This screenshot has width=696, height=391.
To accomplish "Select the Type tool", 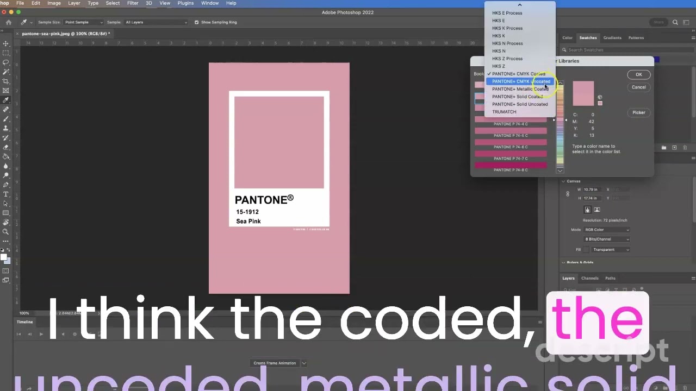I will pos(6,194).
